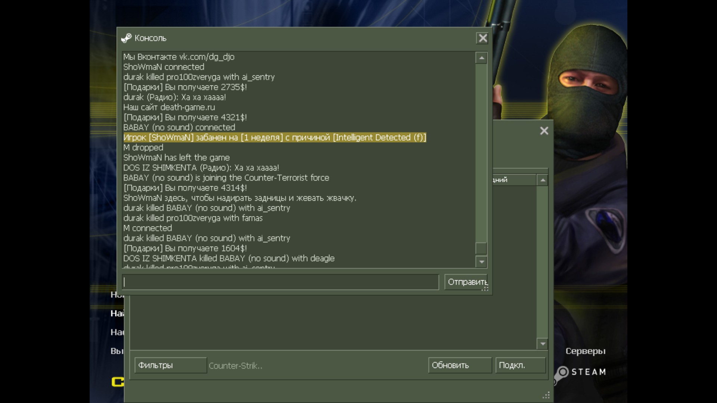Focus the console command input field
The image size is (717, 403).
(280, 282)
